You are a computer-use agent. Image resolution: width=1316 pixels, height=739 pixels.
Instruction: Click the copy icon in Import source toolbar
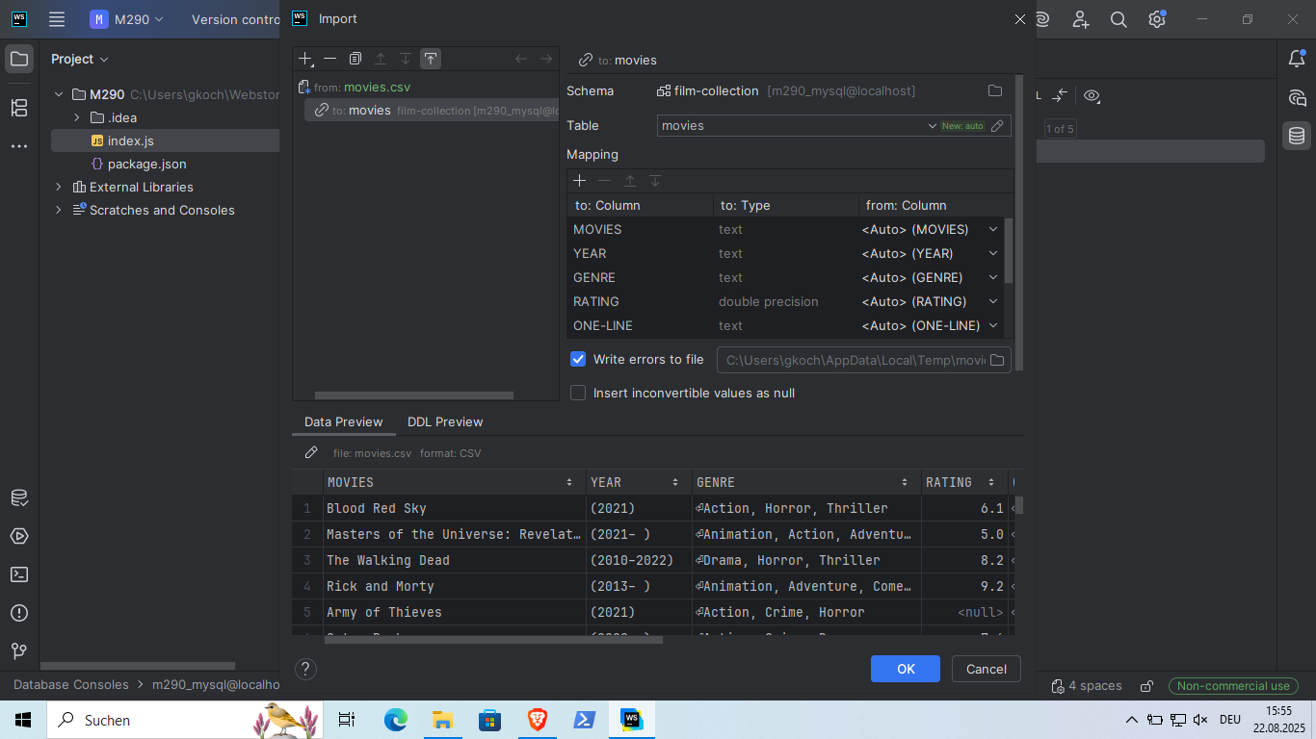[x=355, y=59]
